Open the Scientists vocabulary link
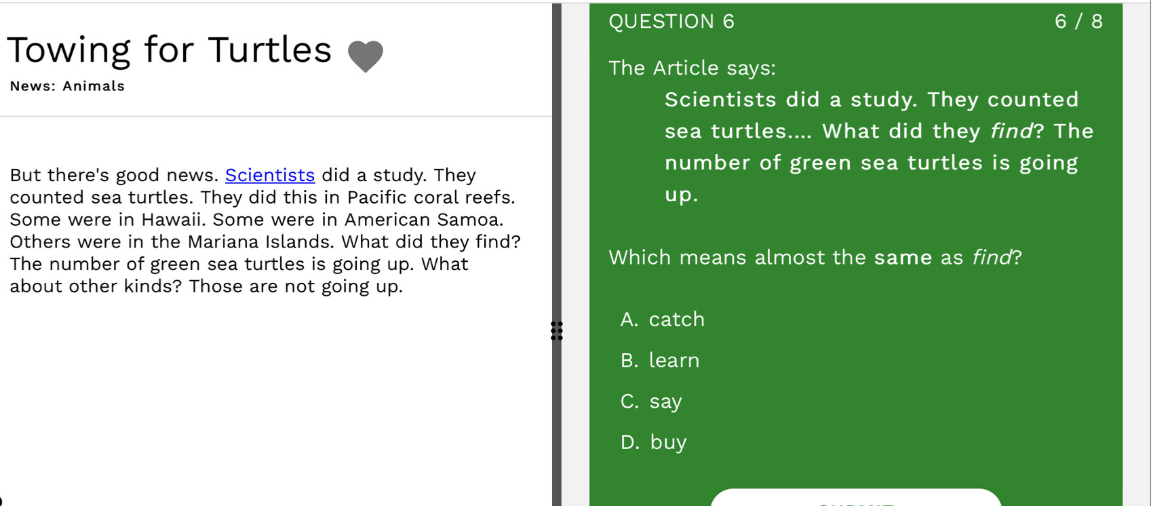The width and height of the screenshot is (1151, 506). [x=270, y=175]
